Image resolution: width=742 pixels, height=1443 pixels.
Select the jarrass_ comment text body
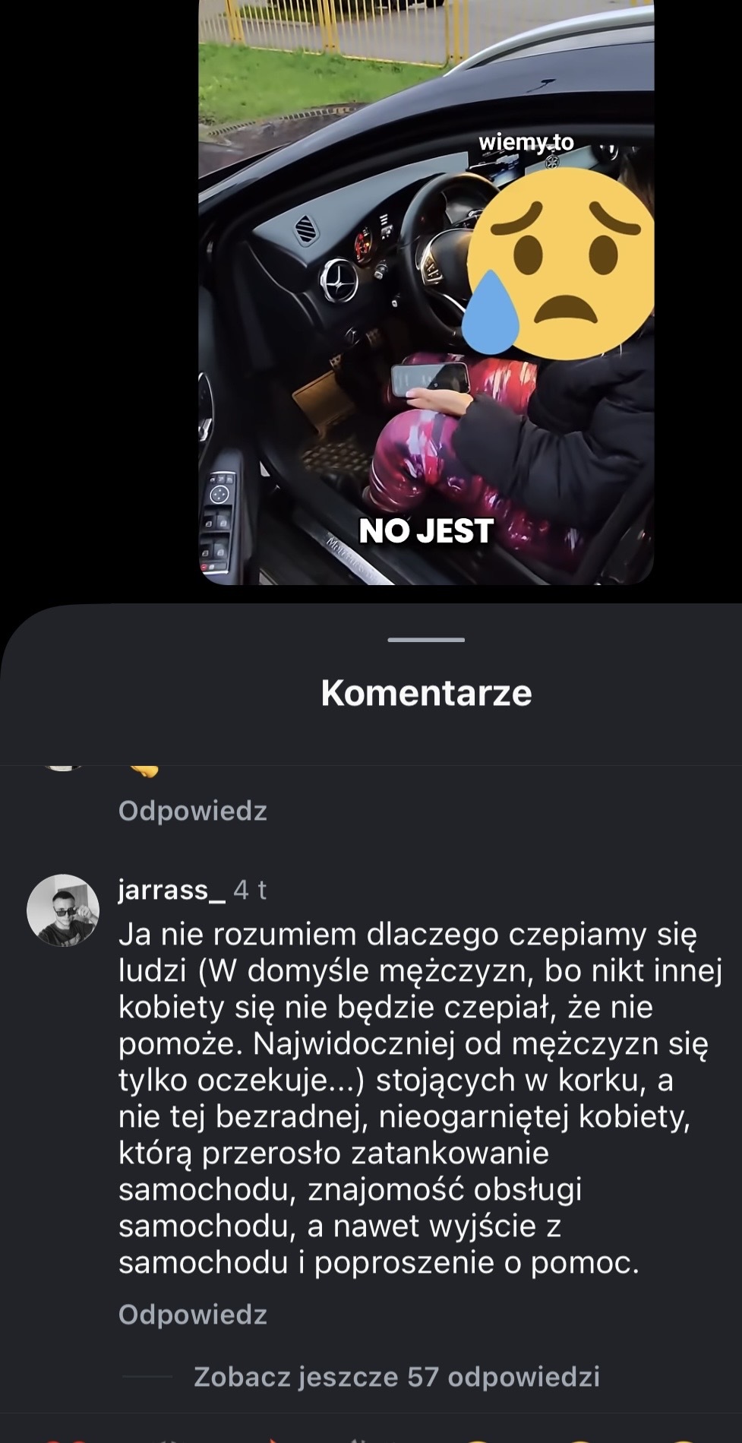pos(420,1098)
